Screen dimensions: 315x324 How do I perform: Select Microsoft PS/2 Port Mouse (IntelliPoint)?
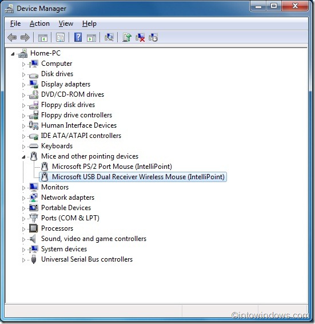(x=112, y=167)
